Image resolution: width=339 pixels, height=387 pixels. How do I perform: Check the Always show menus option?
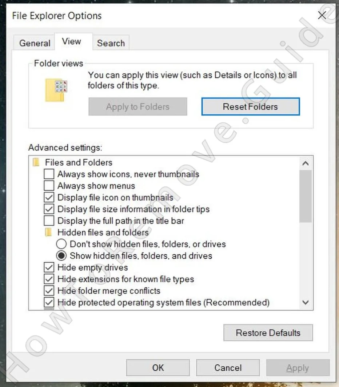pyautogui.click(x=49, y=186)
